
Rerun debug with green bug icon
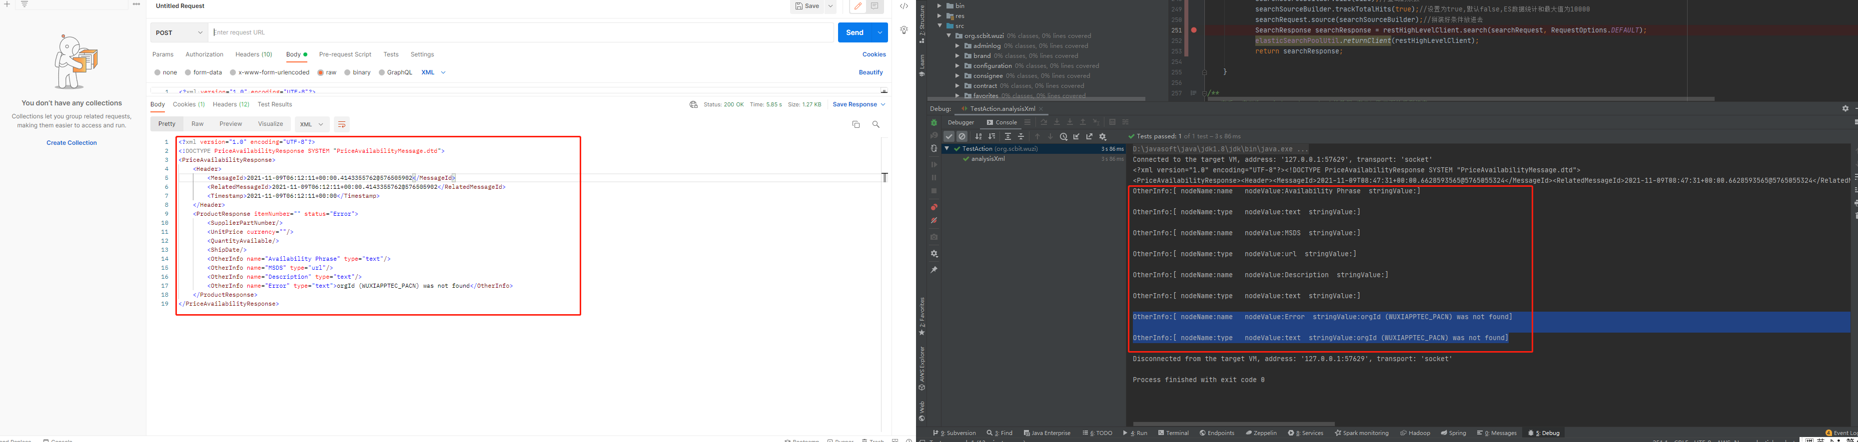(934, 122)
